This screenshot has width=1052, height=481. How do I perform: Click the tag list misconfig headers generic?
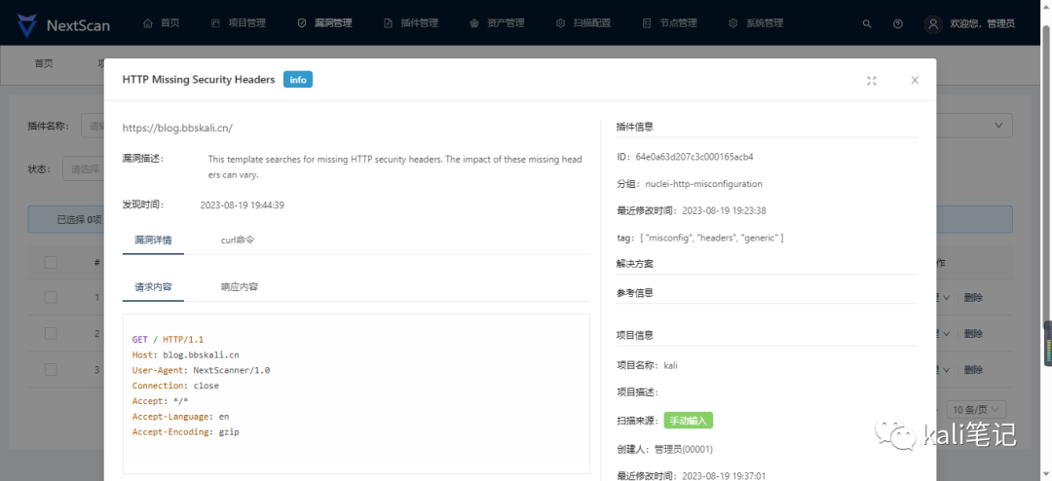(x=712, y=238)
